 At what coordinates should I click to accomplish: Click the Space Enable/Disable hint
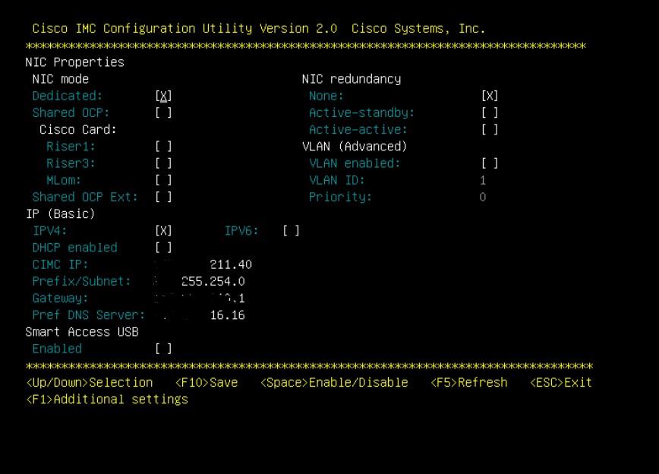pyautogui.click(x=334, y=382)
